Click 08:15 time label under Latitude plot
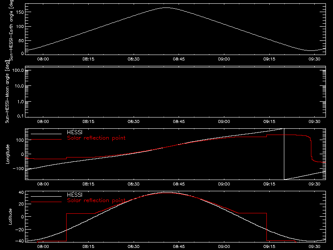This screenshot has width=333, height=250. 88,247
